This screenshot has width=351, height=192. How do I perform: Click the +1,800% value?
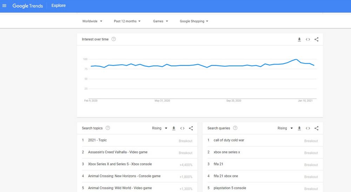pyautogui.click(x=186, y=177)
